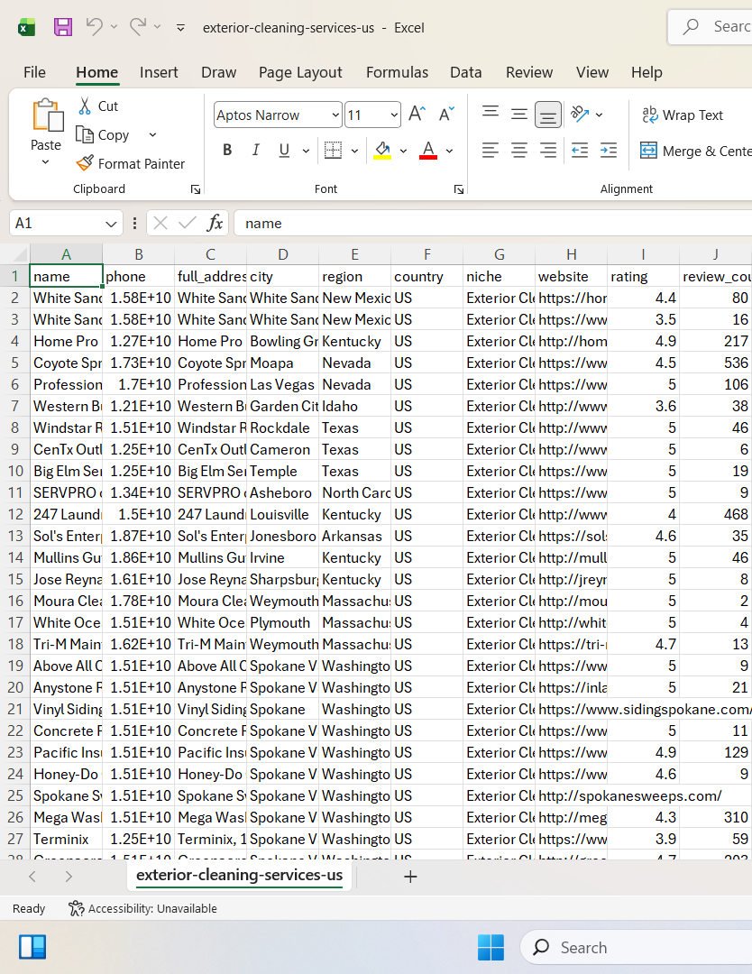Click Decrease Indent icon
The width and height of the screenshot is (752, 974).
coord(580,151)
